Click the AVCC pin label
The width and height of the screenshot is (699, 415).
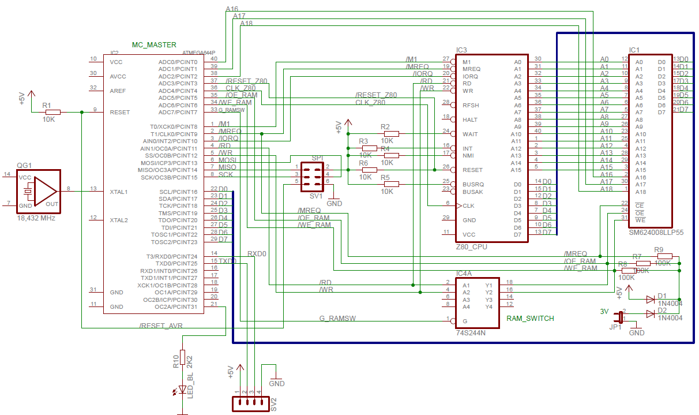(117, 76)
